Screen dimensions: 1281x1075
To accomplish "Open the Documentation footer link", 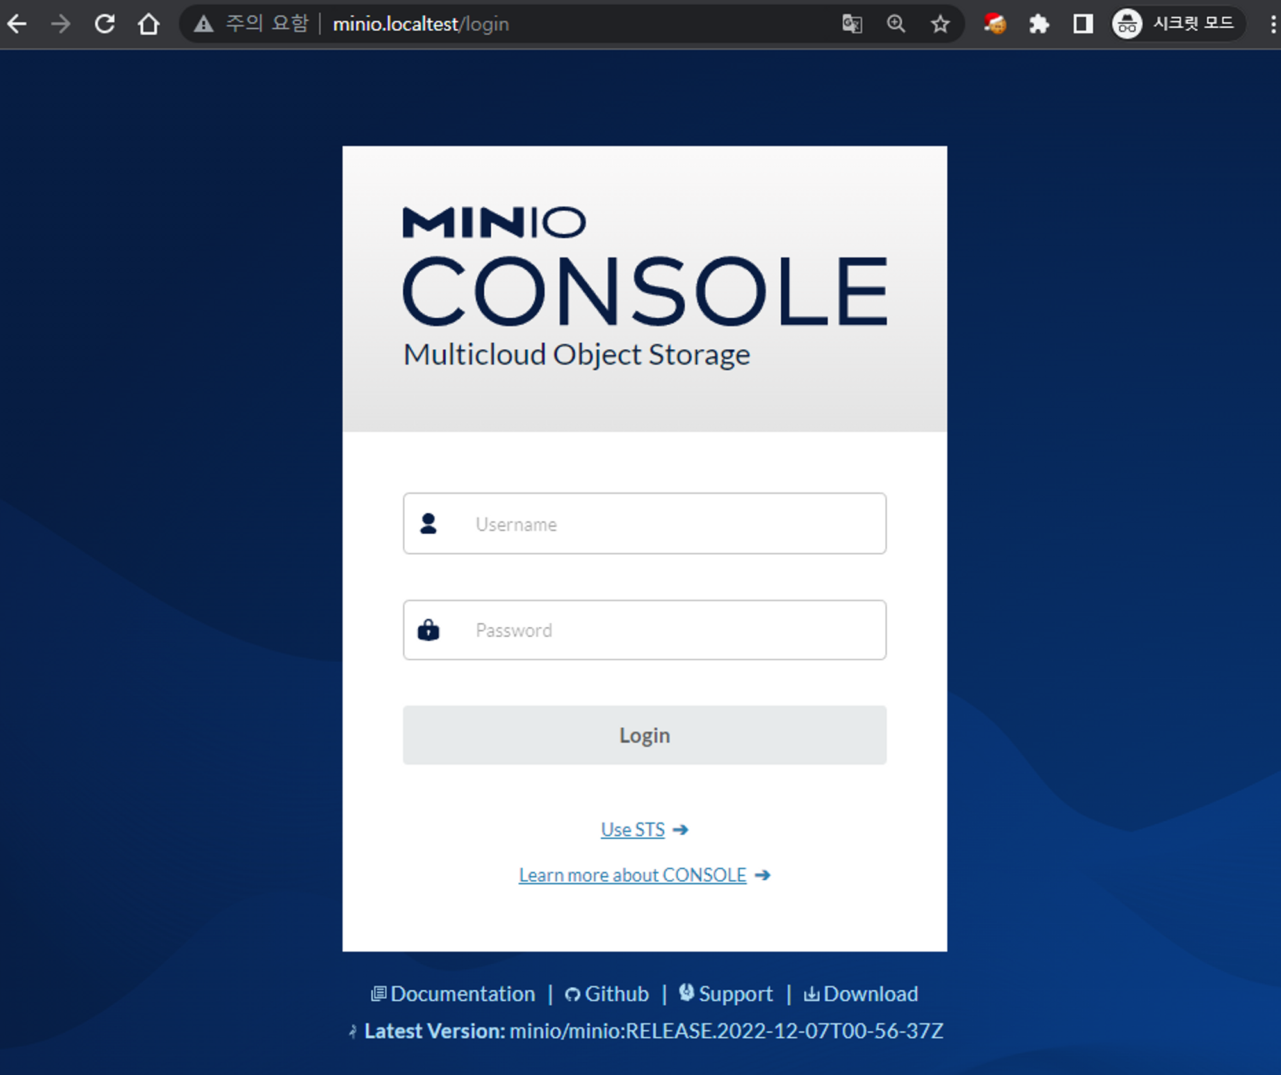I will coord(462,994).
